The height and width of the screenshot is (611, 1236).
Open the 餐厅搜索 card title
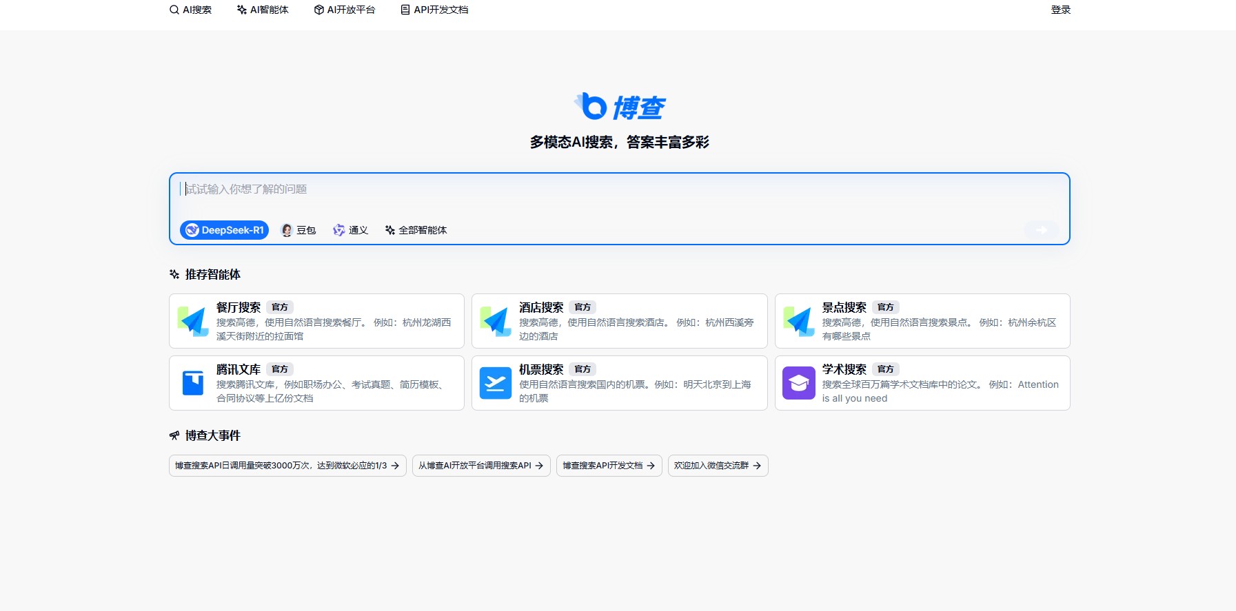[239, 307]
